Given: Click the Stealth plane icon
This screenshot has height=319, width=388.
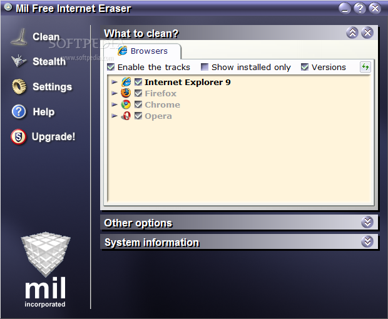Looking at the screenshot, I should tap(19, 61).
